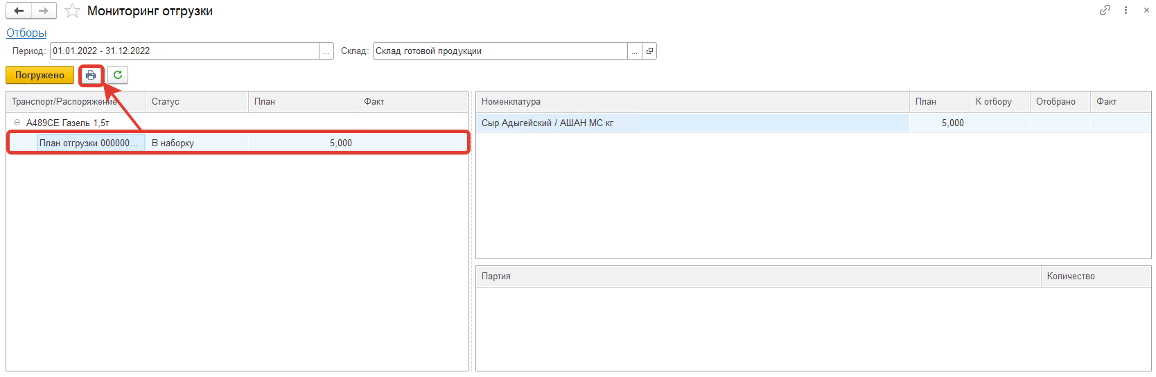This screenshot has width=1156, height=377.
Task: Click the Статус column header
Action: (196, 102)
